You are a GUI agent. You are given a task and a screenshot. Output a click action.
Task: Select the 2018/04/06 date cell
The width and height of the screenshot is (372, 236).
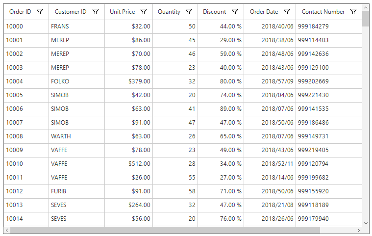coord(270,95)
